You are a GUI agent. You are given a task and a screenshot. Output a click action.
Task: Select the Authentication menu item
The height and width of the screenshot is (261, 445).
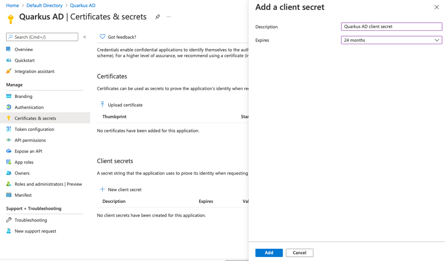tap(29, 107)
